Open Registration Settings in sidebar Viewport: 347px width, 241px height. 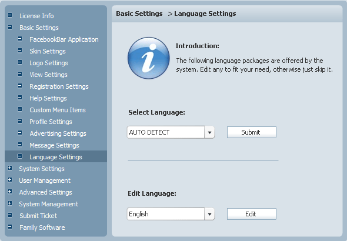[x=59, y=86]
